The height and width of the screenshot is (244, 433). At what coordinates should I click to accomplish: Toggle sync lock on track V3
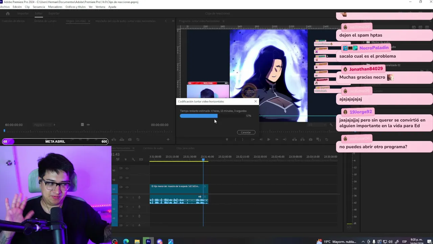(x=121, y=168)
